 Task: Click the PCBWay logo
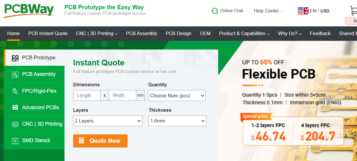click(29, 10)
